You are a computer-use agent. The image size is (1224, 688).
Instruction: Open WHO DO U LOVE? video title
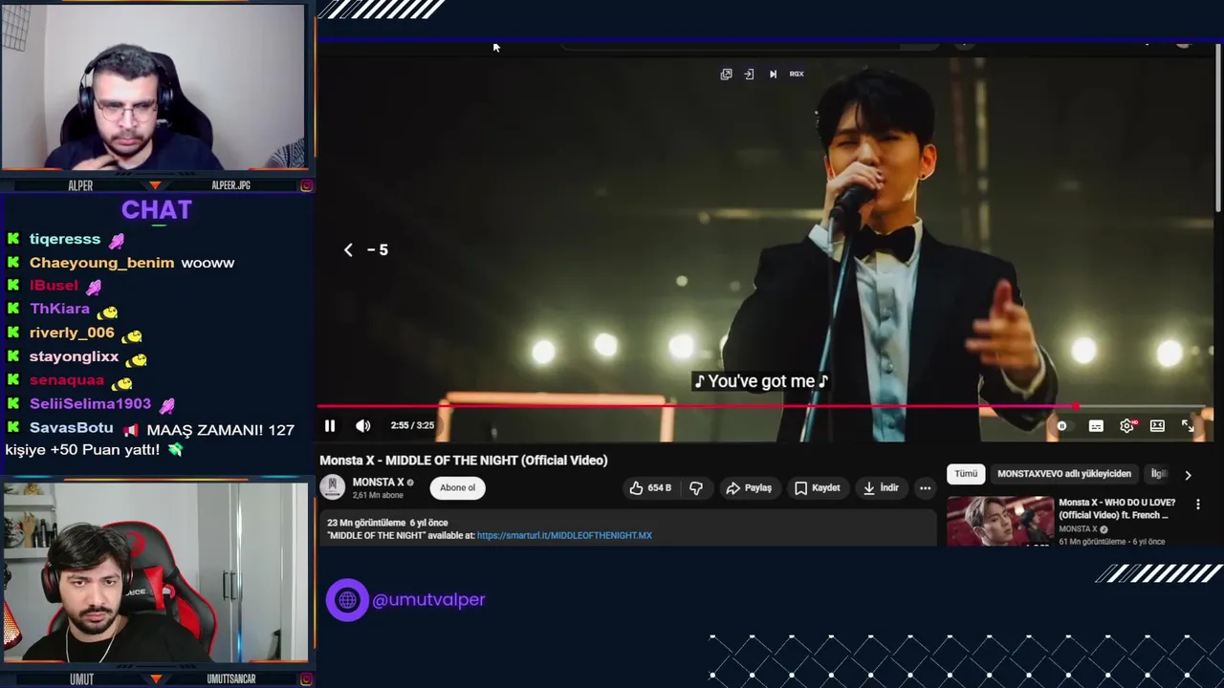coord(1117,508)
